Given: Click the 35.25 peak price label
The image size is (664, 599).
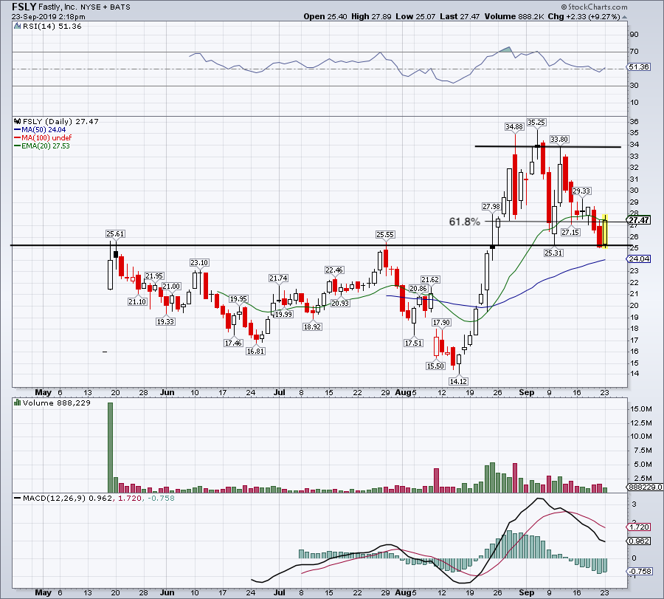Looking at the screenshot, I should (536, 122).
